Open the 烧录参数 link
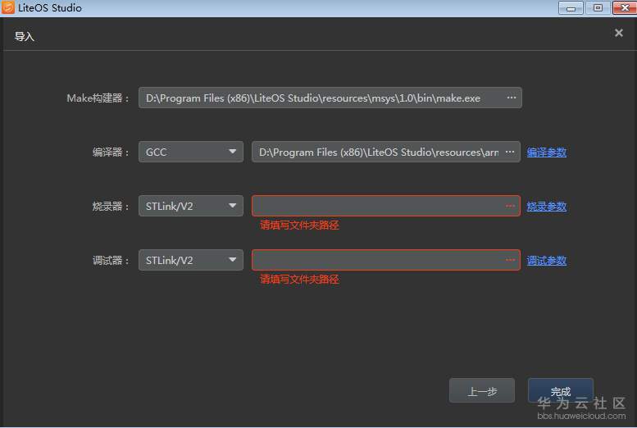This screenshot has height=428, width=637. (x=546, y=207)
